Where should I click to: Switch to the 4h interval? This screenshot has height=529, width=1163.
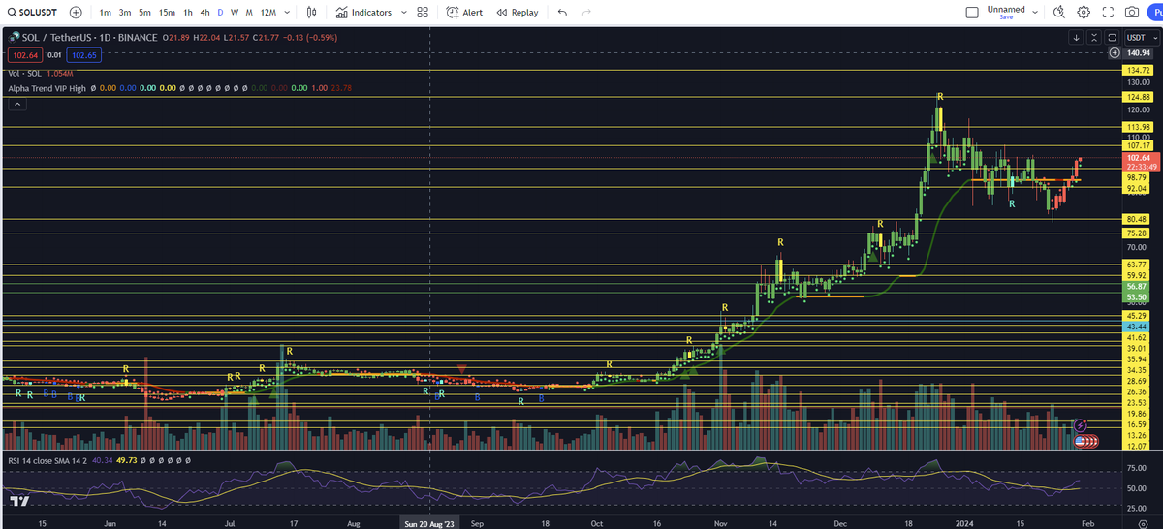tap(204, 13)
